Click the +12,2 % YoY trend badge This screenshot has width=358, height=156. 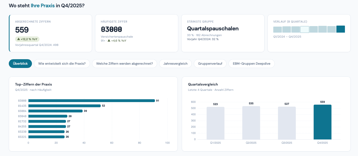point(27,39)
